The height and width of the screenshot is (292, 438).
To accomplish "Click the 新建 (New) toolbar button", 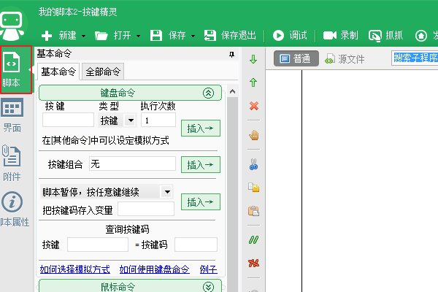I will click(x=59, y=36).
